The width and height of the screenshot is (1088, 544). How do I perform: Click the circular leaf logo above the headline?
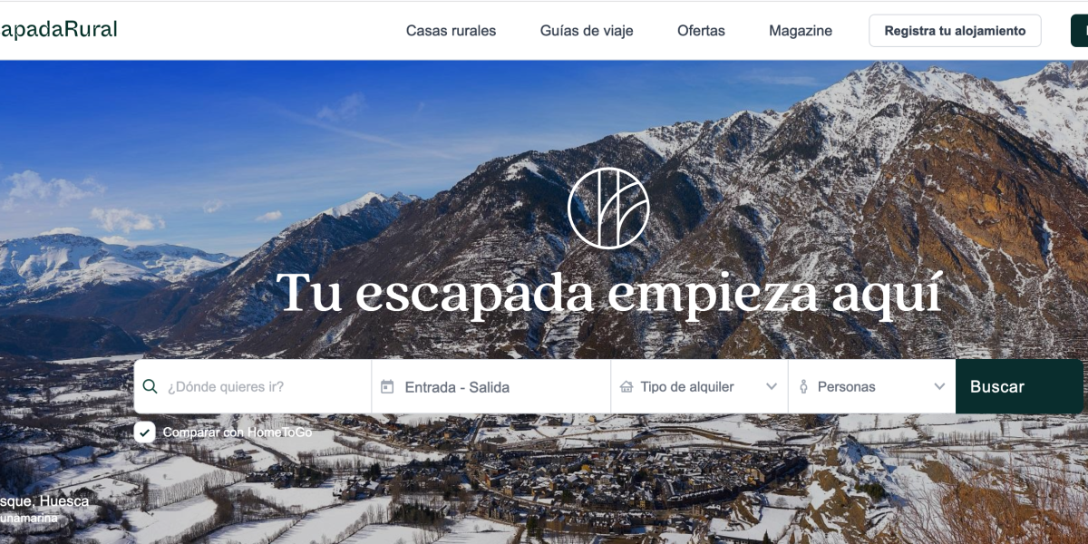coord(608,209)
